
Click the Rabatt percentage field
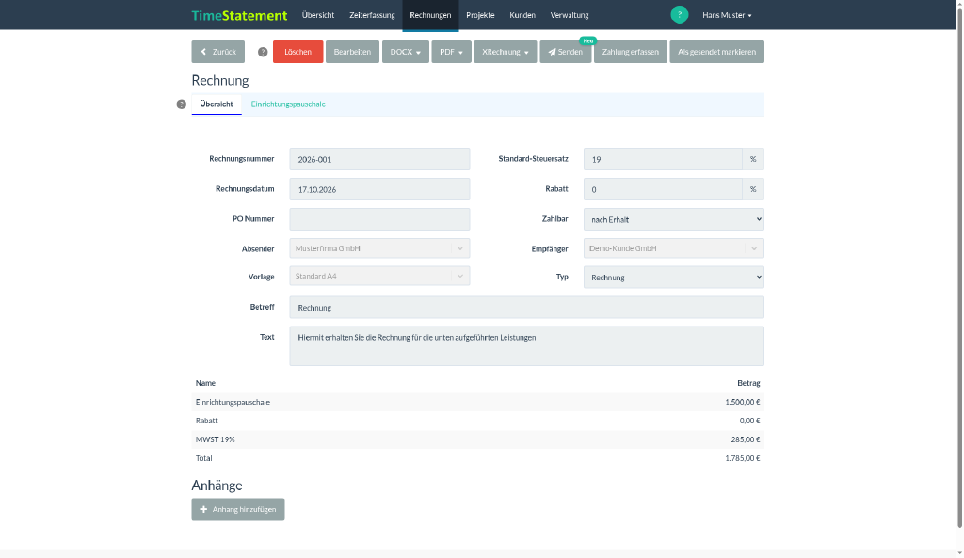click(663, 189)
